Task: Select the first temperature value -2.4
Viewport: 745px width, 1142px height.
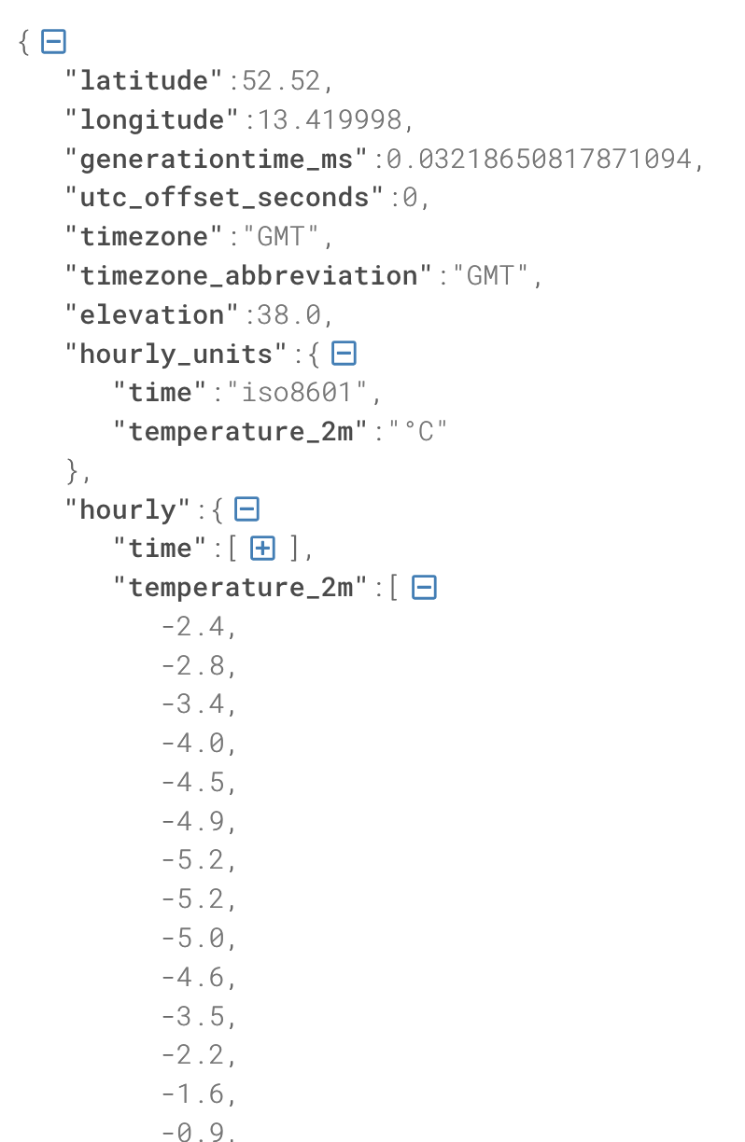Action: pos(192,627)
